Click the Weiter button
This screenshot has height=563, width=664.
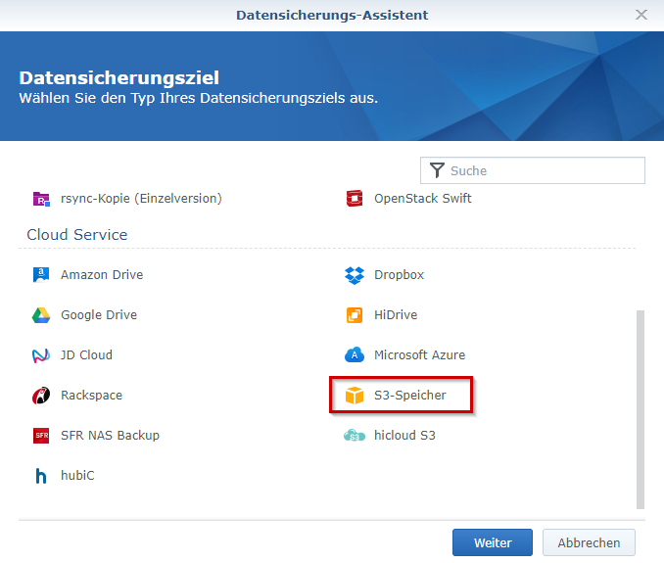point(492,542)
